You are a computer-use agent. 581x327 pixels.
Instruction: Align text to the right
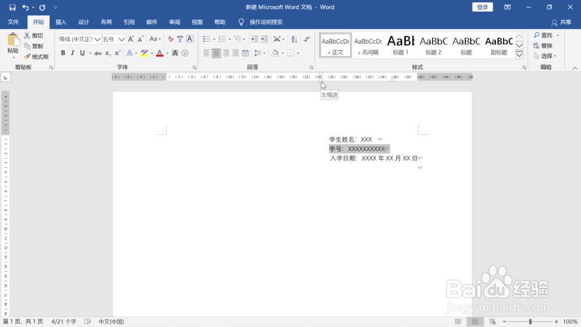coord(226,53)
